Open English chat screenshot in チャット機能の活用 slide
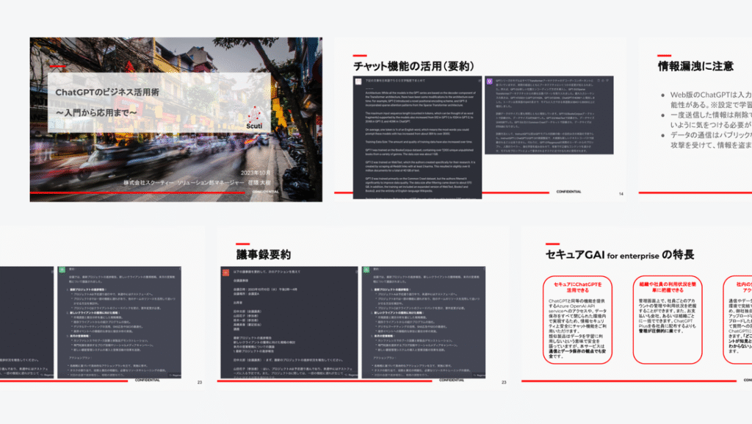Image resolution: width=752 pixels, height=424 pixels. pos(417,137)
